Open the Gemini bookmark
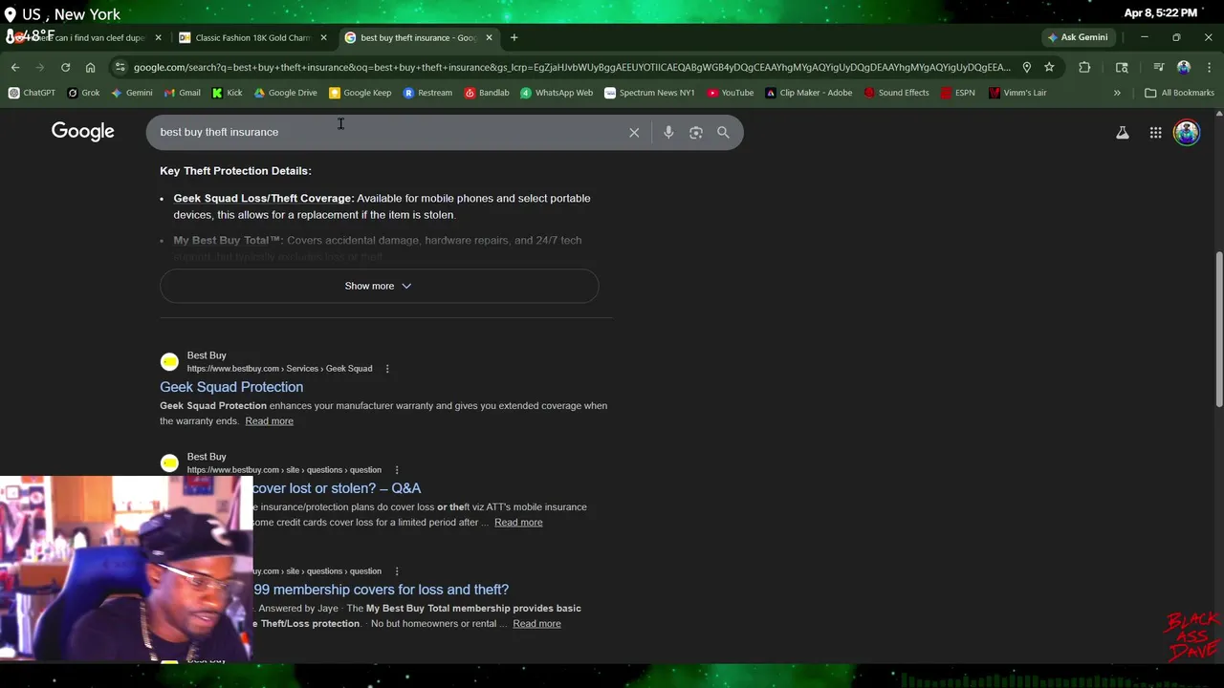This screenshot has width=1224, height=688. click(x=131, y=93)
